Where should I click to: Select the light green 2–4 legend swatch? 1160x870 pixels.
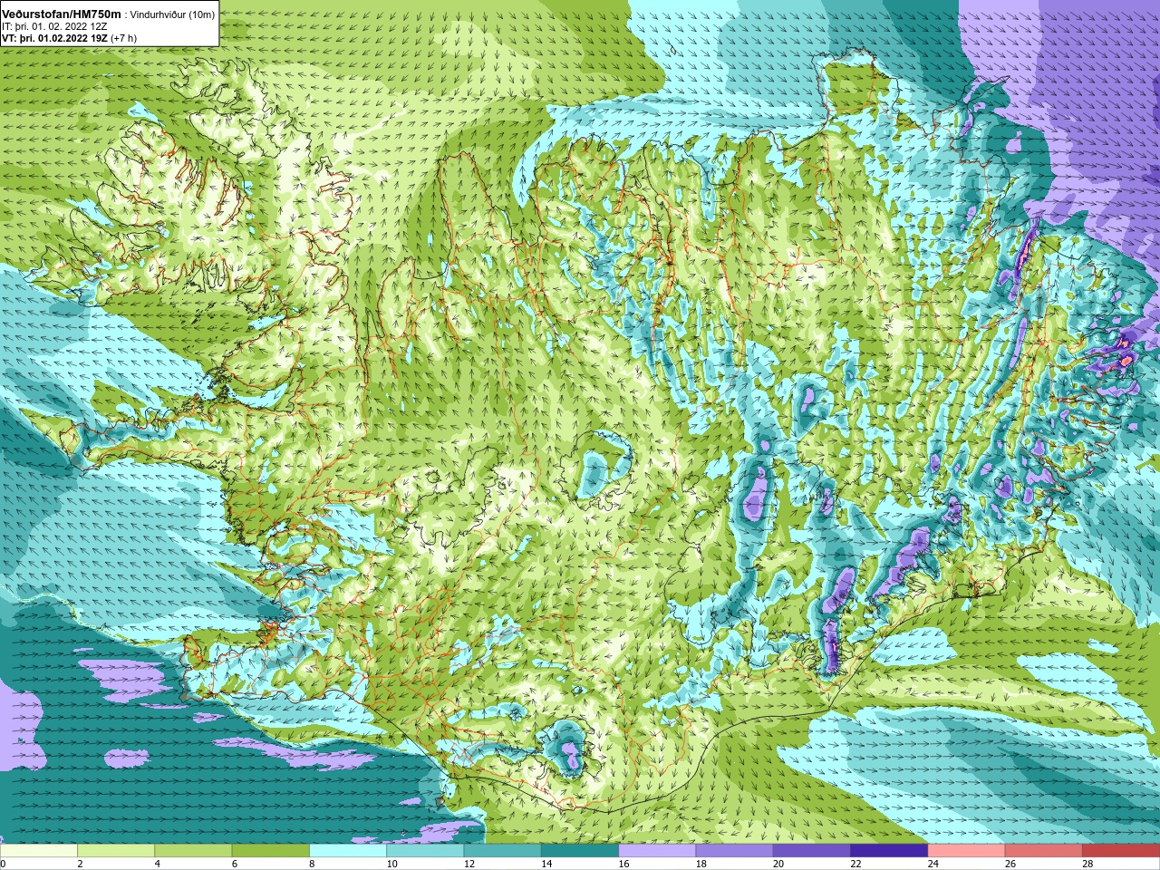coord(116,851)
